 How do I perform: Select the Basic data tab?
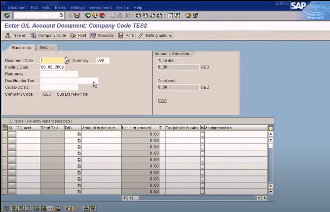pos(21,48)
